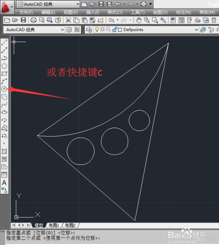Click the Zoom Previous icon
This screenshot has height=245, width=219.
click(163, 20)
